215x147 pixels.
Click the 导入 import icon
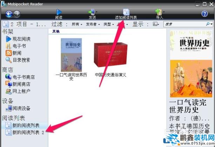pos(159,12)
